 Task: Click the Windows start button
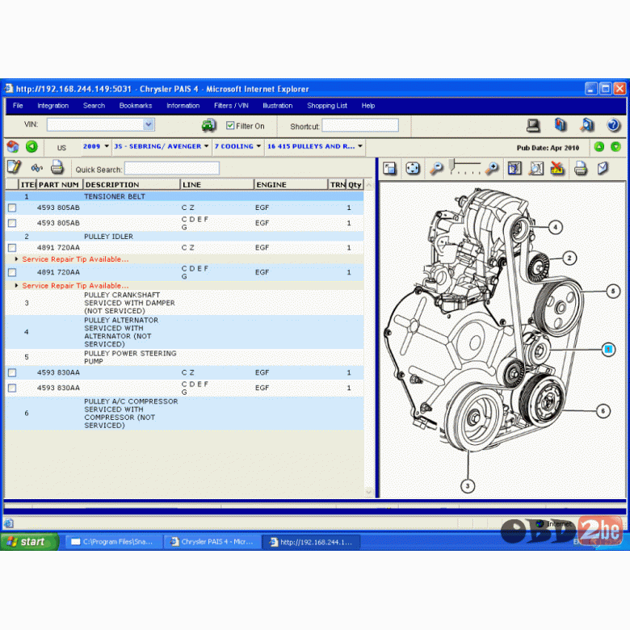[30, 542]
